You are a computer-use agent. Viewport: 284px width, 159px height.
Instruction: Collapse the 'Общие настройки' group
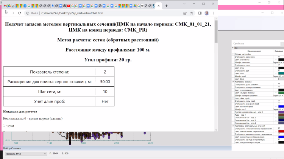(233, 54)
